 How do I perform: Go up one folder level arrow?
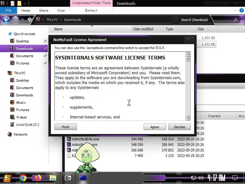[29, 20]
